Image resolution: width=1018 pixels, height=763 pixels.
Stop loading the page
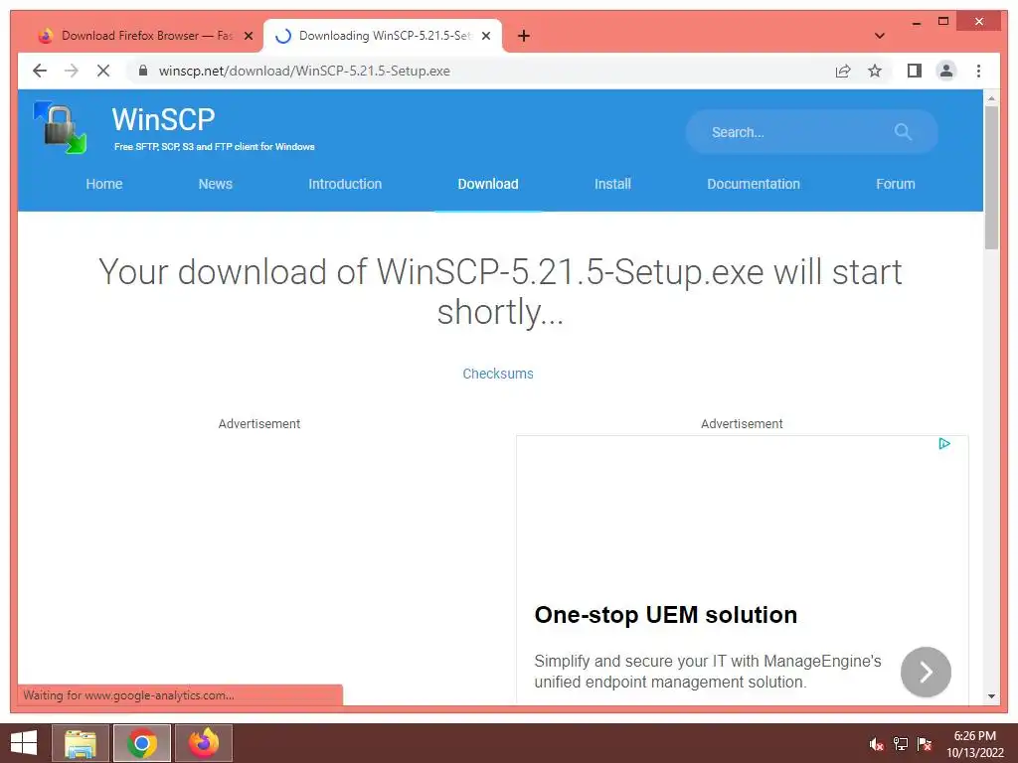(x=103, y=71)
